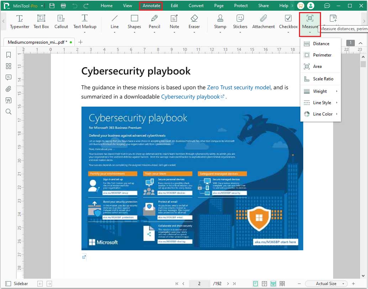The height and width of the screenshot is (289, 368).
Task: Go to the next page
Action: point(228,284)
